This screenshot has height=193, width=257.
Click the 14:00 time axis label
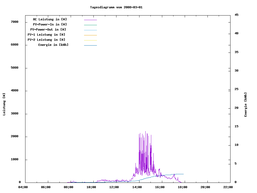coord(137,187)
